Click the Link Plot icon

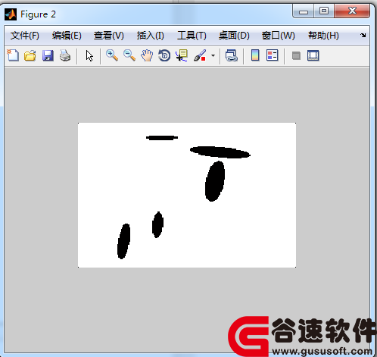point(232,55)
